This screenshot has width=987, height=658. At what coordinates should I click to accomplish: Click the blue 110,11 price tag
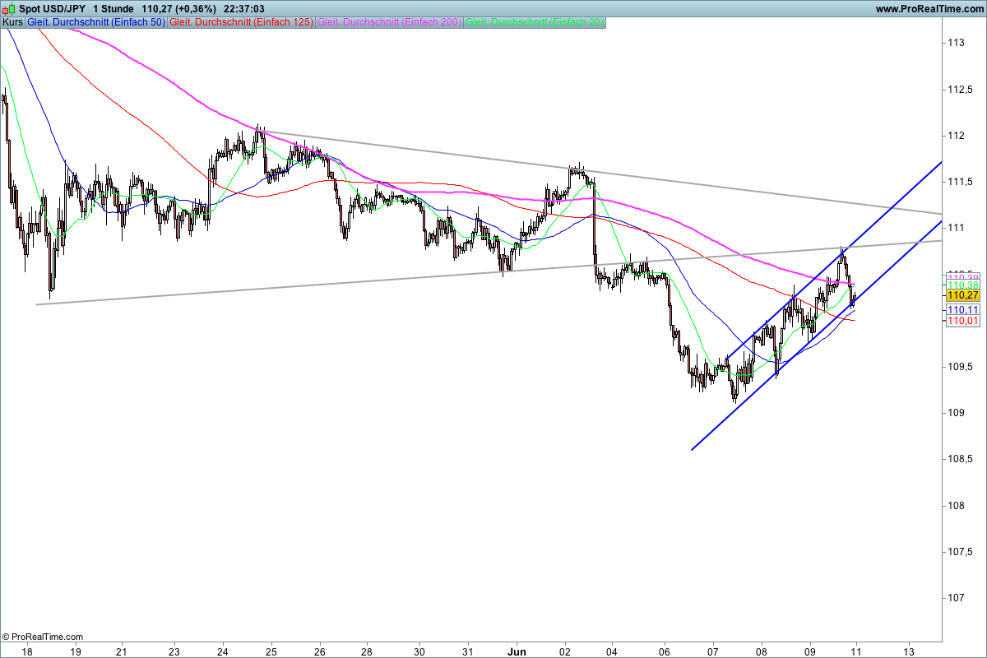point(962,308)
